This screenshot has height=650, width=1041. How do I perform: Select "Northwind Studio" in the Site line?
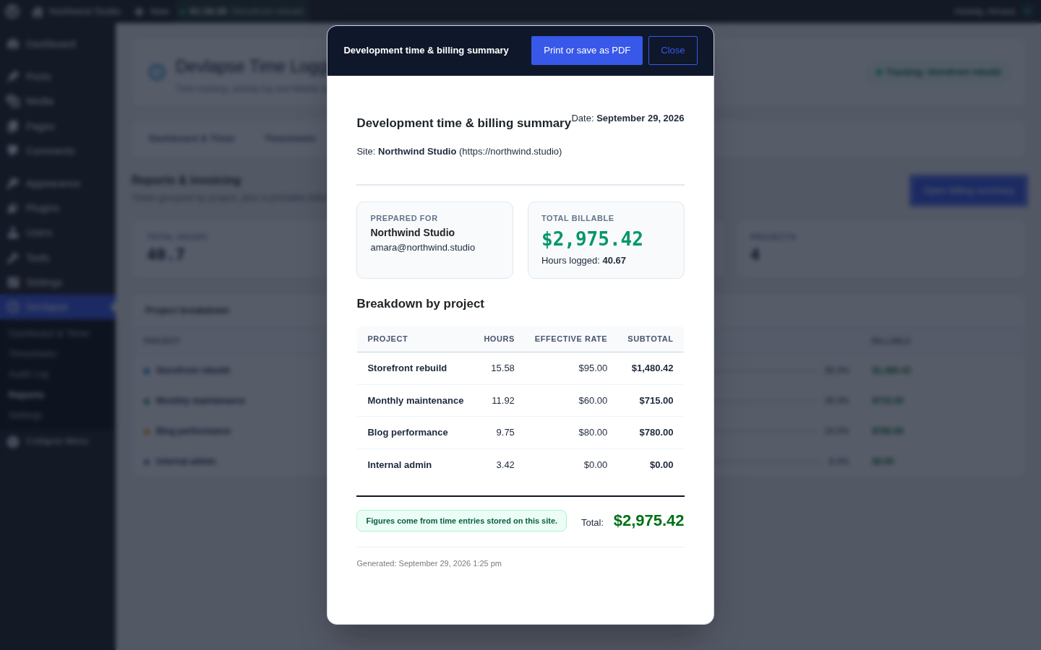tap(417, 152)
